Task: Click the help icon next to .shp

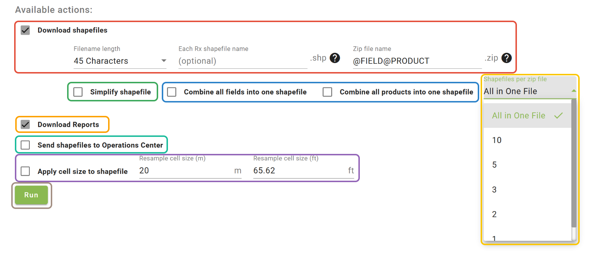Action: click(334, 58)
